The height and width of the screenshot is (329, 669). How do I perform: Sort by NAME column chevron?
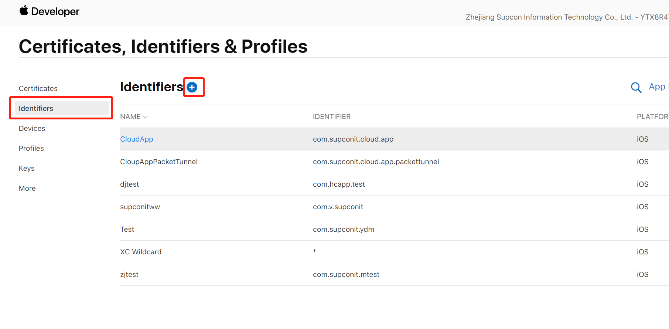145,117
